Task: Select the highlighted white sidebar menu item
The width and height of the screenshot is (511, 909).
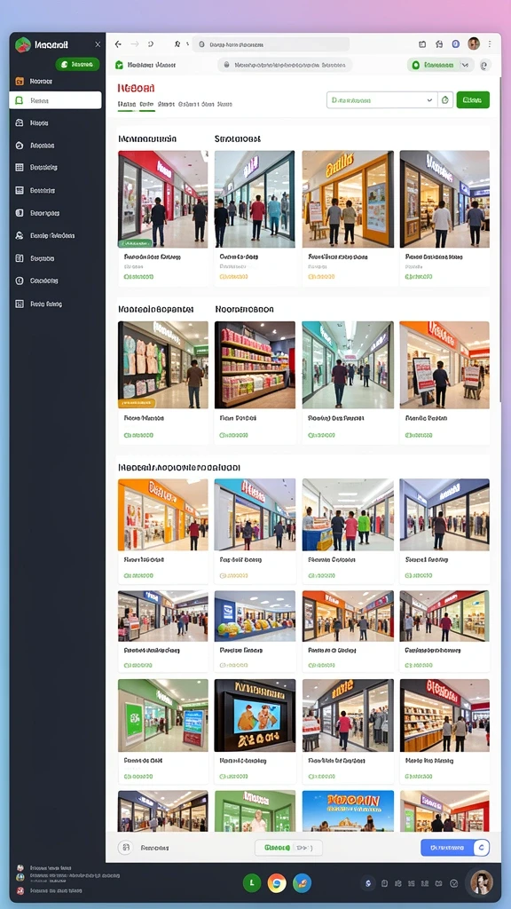Action: pyautogui.click(x=56, y=100)
